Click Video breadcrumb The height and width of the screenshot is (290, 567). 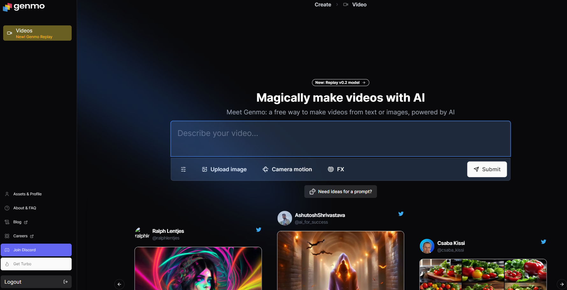tap(359, 4)
